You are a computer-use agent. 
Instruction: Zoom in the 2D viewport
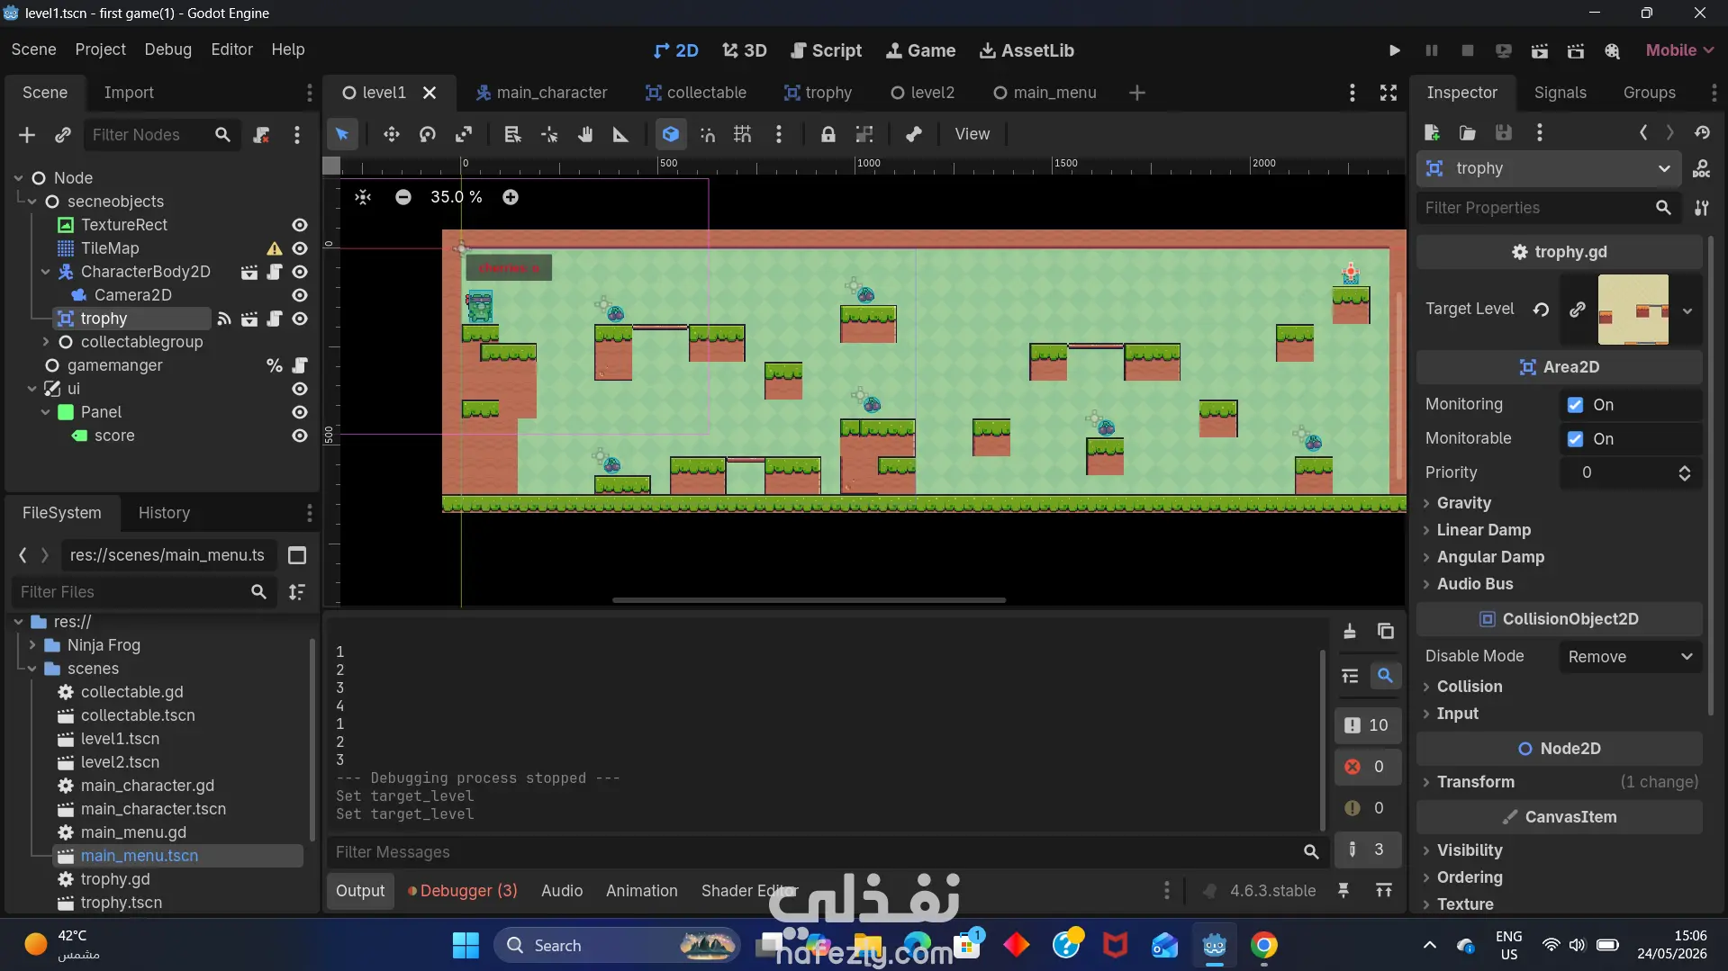click(x=511, y=197)
